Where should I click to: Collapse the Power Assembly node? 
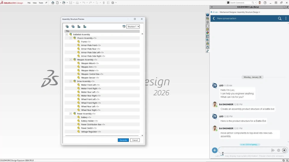[x=70, y=114]
